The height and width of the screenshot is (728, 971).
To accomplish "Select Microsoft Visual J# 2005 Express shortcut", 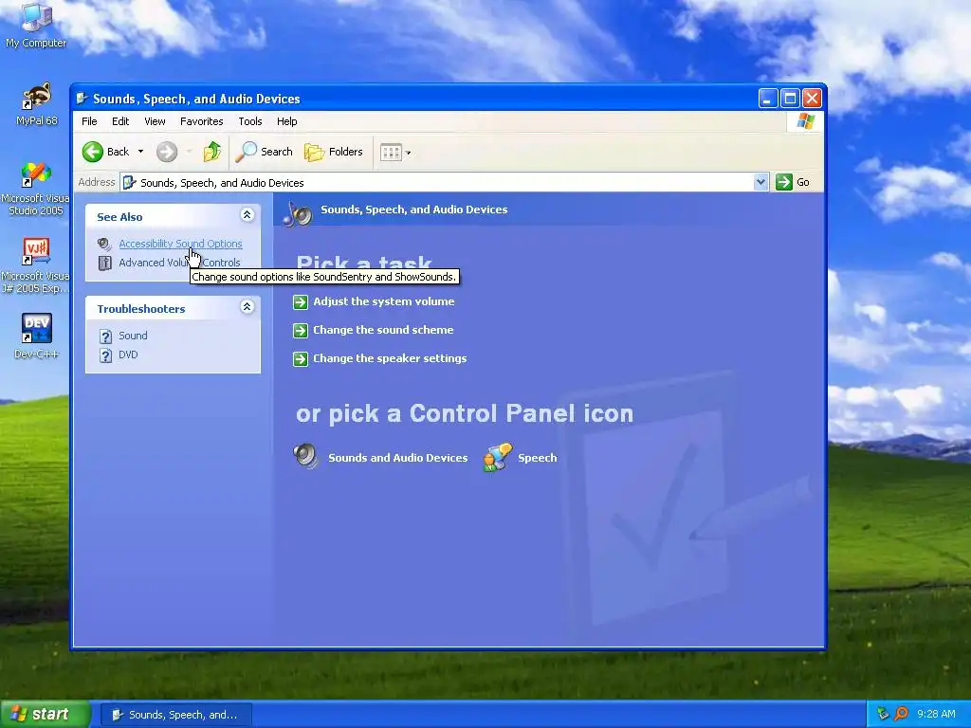I will tap(35, 265).
